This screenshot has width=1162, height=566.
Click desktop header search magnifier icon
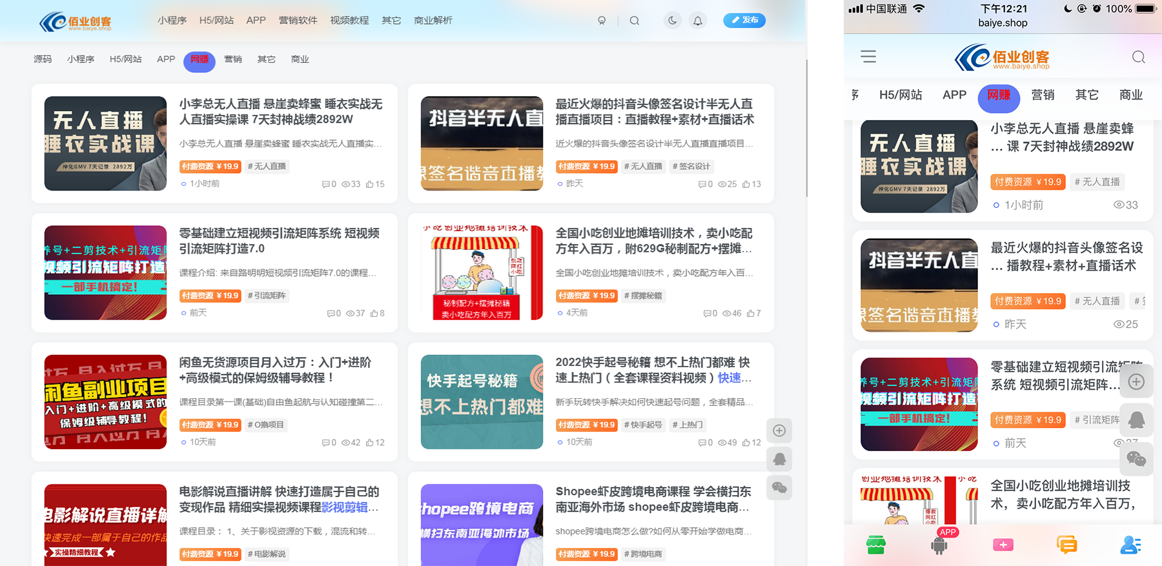click(x=635, y=21)
